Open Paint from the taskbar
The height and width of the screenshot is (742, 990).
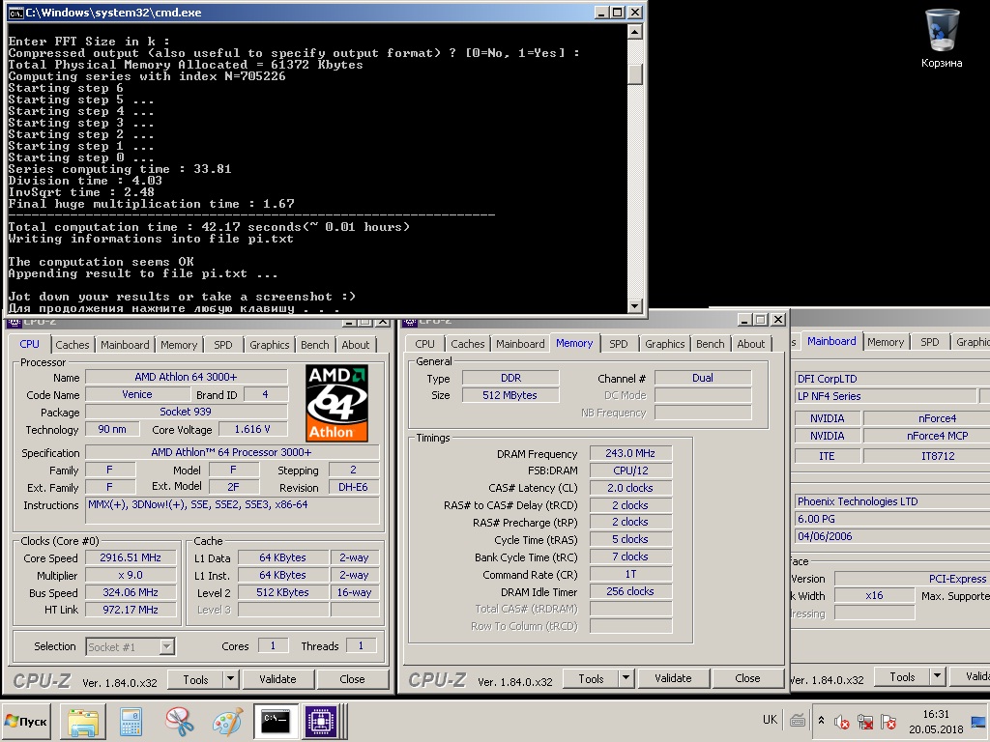(x=227, y=721)
